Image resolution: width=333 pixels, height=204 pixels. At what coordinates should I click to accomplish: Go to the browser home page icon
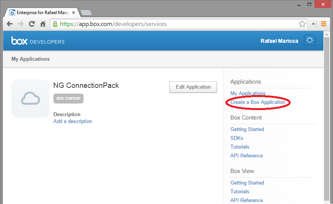click(x=43, y=24)
